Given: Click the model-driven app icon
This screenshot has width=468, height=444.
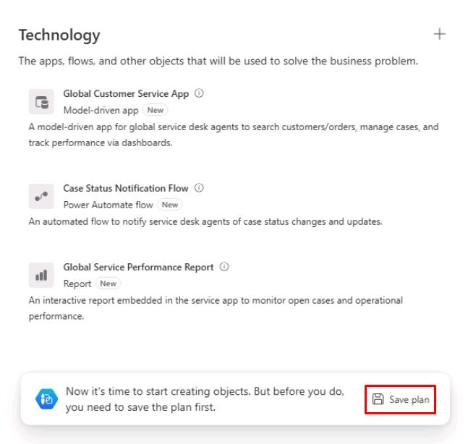Looking at the screenshot, I should click(x=41, y=102).
